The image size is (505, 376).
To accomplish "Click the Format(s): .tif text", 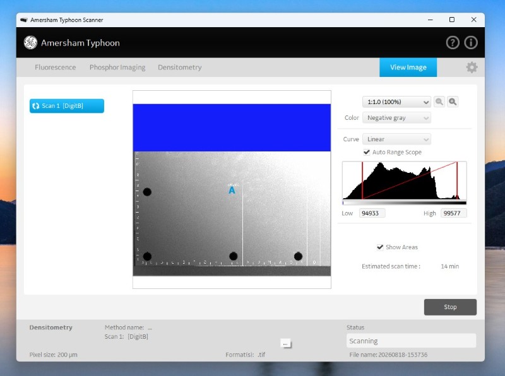I will [245, 355].
